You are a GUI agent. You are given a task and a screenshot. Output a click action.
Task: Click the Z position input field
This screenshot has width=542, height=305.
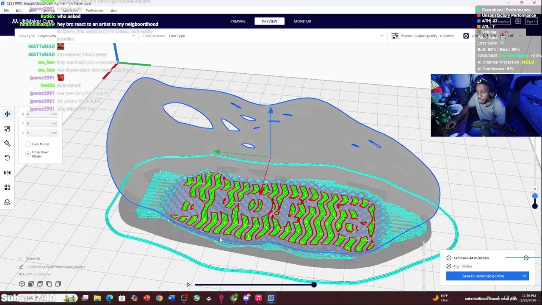[x=41, y=133]
